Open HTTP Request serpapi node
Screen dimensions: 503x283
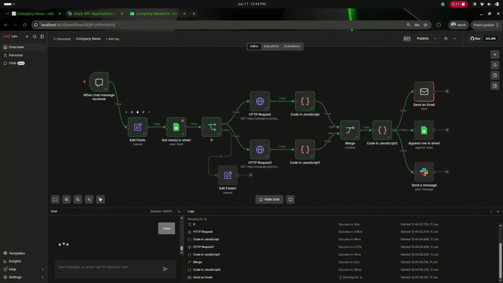260,101
